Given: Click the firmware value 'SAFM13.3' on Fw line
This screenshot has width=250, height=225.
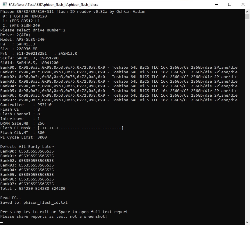Looking at the screenshot, I should click(x=26, y=44).
